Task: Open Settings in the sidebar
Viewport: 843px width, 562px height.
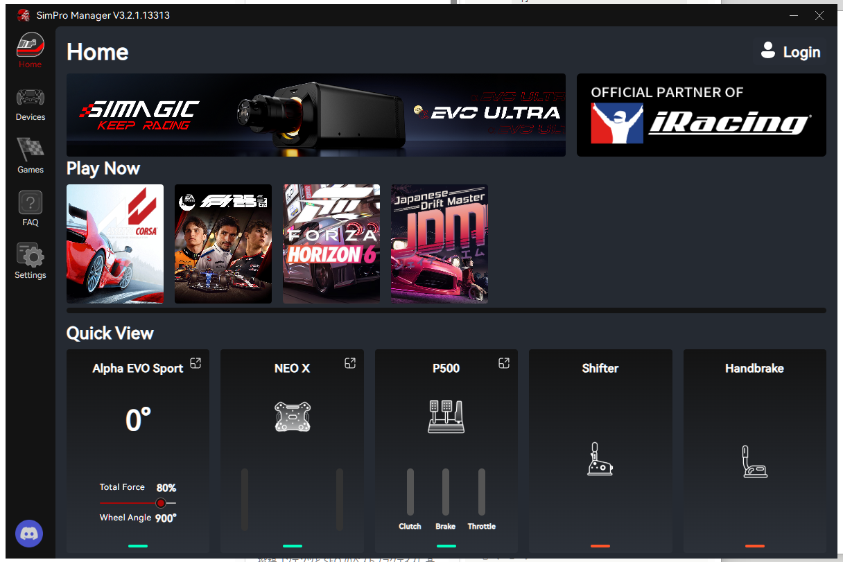Action: [x=30, y=261]
